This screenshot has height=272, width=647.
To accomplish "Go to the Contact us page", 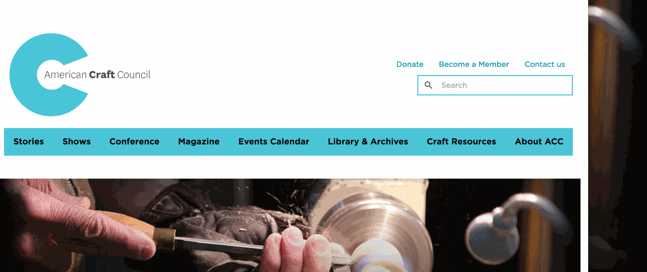I will (545, 64).
